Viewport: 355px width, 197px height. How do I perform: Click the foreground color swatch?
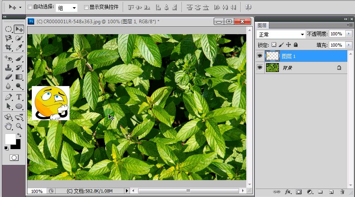click(x=10, y=139)
